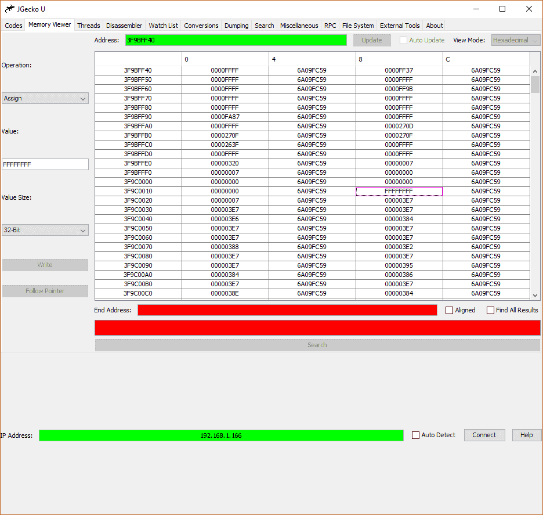Click the Write button
This screenshot has height=515, width=543.
pos(45,265)
